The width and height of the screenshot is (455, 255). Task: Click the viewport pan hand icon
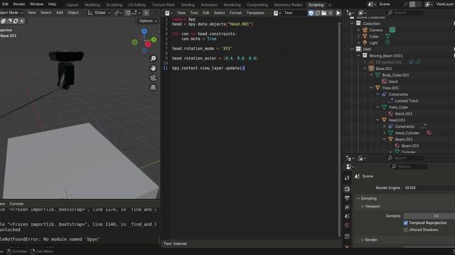tap(153, 68)
